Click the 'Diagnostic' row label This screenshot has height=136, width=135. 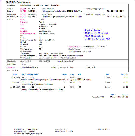click(11, 64)
